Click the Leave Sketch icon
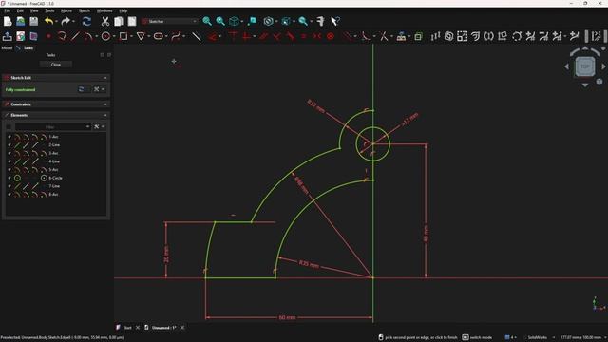Viewport: 608px width, 342px height. pos(7,36)
